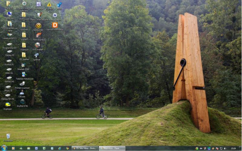This screenshot has width=242, height=151.
Task: Open the TrainSim folder
Action: 24,45
